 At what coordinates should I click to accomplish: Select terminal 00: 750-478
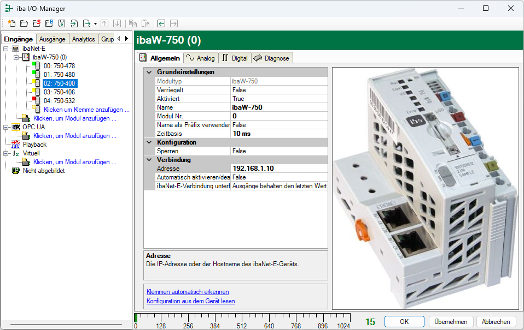click(x=59, y=66)
